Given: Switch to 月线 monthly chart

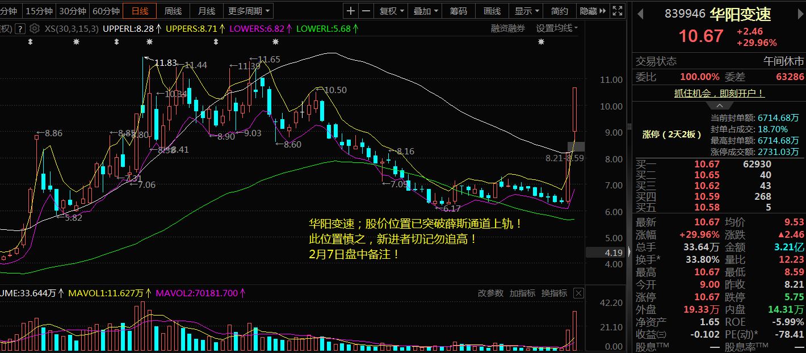Looking at the screenshot, I should pyautogui.click(x=207, y=11).
